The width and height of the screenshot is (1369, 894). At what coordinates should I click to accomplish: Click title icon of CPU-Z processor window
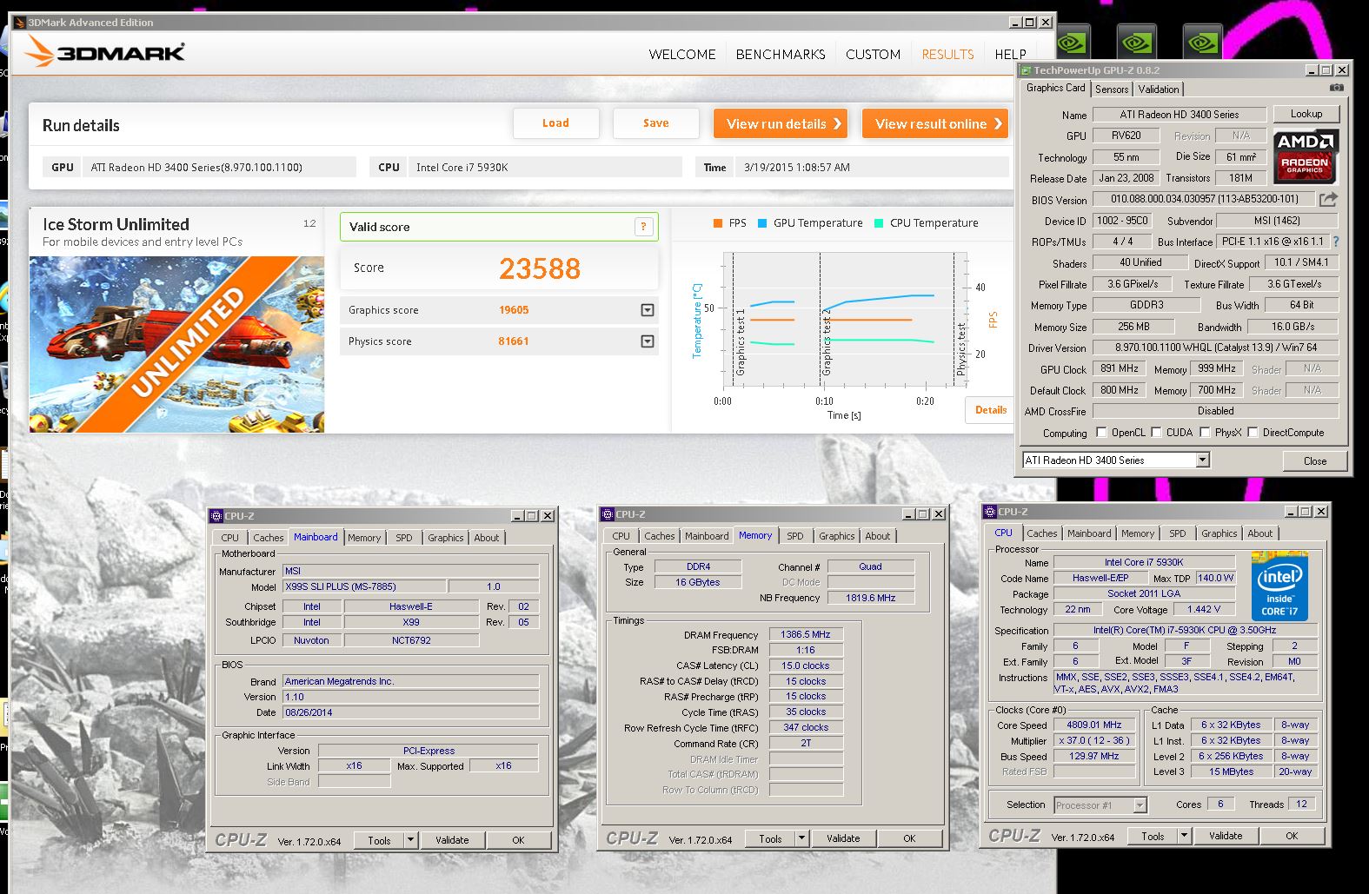click(x=990, y=512)
